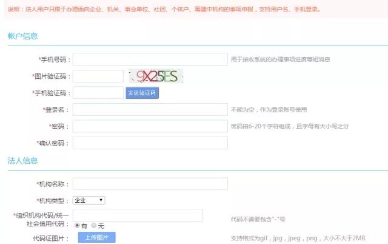Click the hint 代码不需要包含"-"号

pyautogui.click(x=258, y=219)
